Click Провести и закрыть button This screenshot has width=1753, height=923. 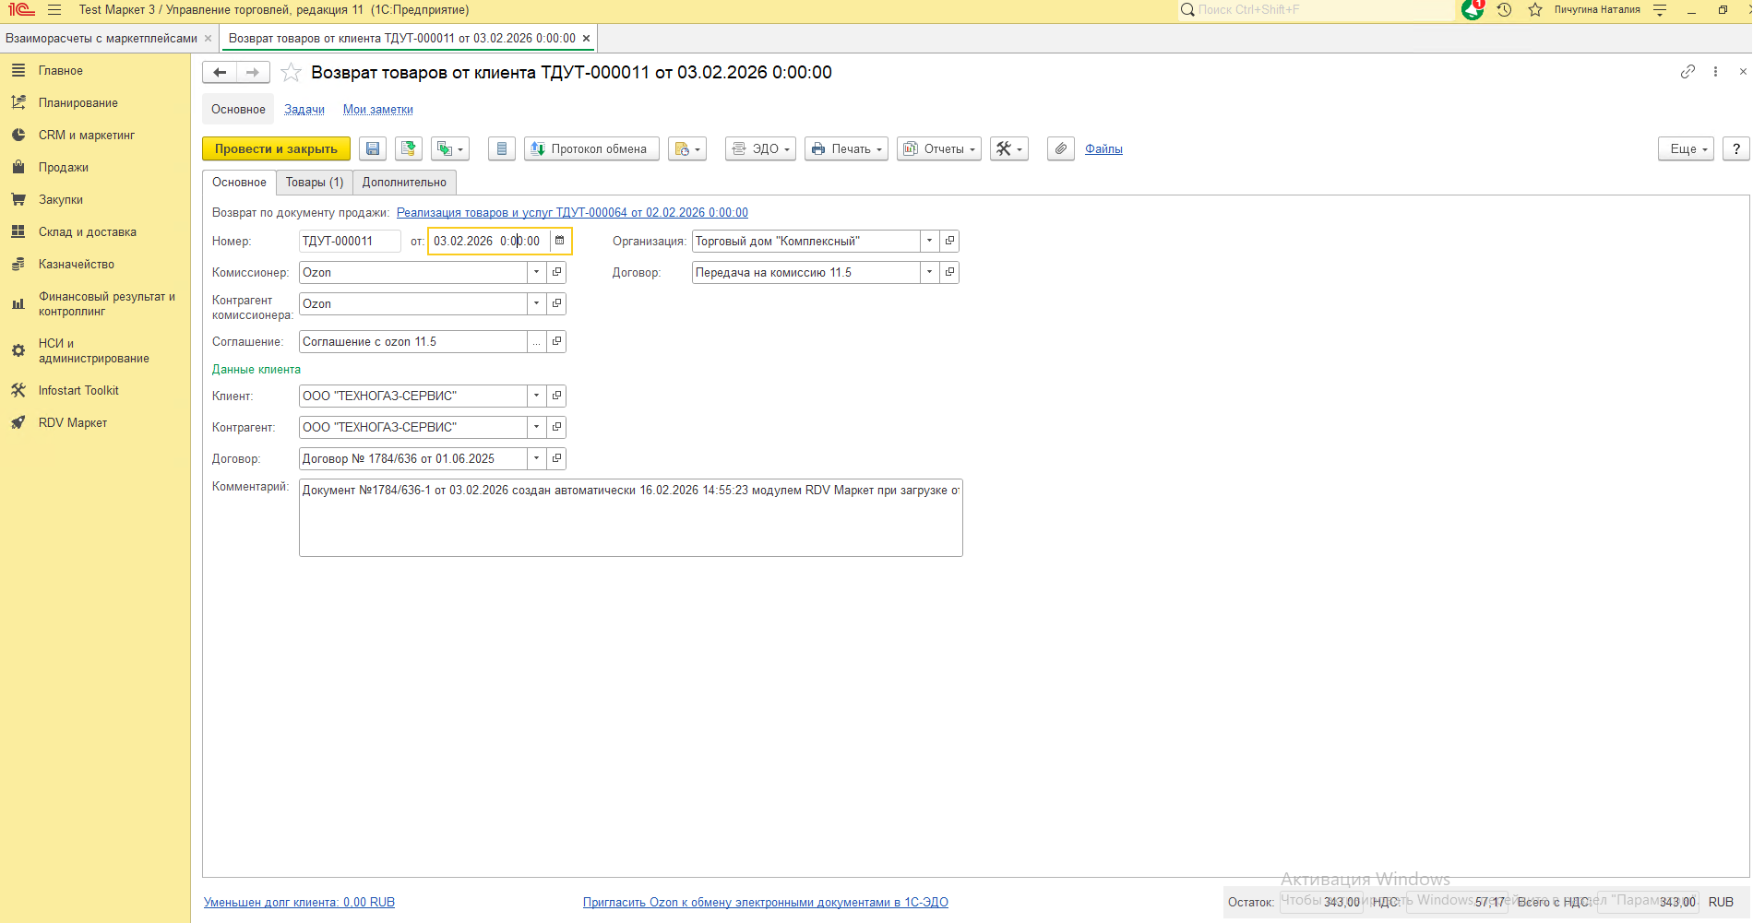click(x=276, y=148)
